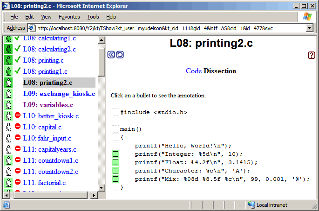This screenshot has width=319, height=211.
Task: Open the Tools menu
Action: [93, 17]
